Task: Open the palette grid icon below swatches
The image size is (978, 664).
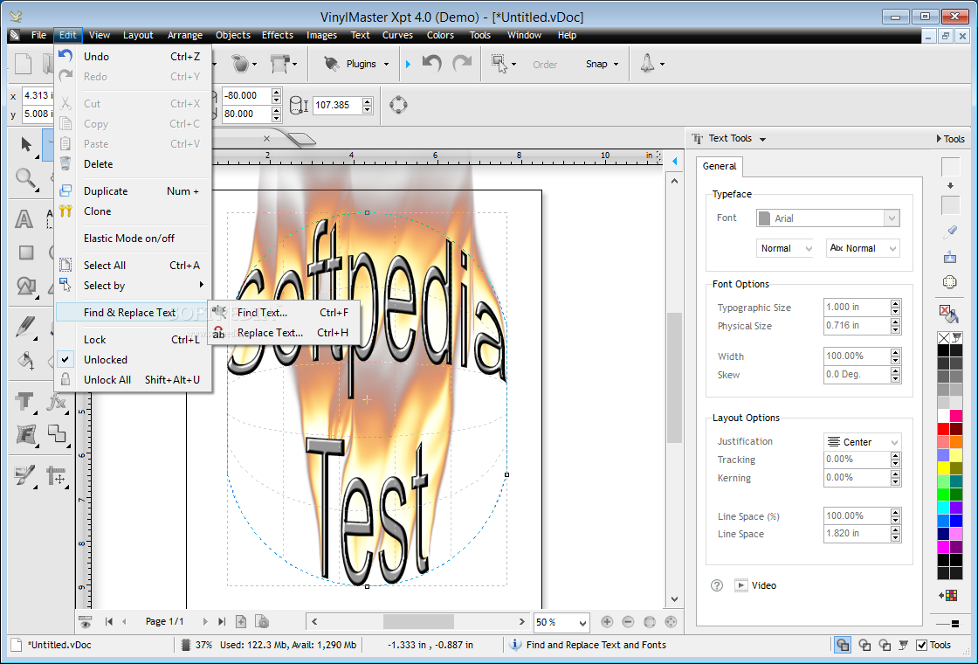Action: [948, 595]
